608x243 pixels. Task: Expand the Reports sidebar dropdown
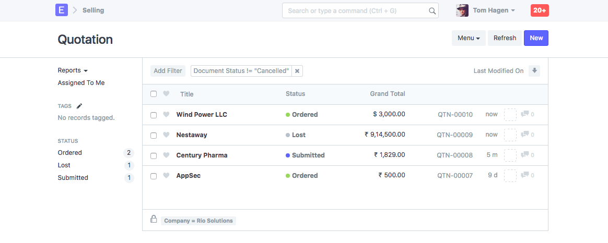pyautogui.click(x=73, y=70)
